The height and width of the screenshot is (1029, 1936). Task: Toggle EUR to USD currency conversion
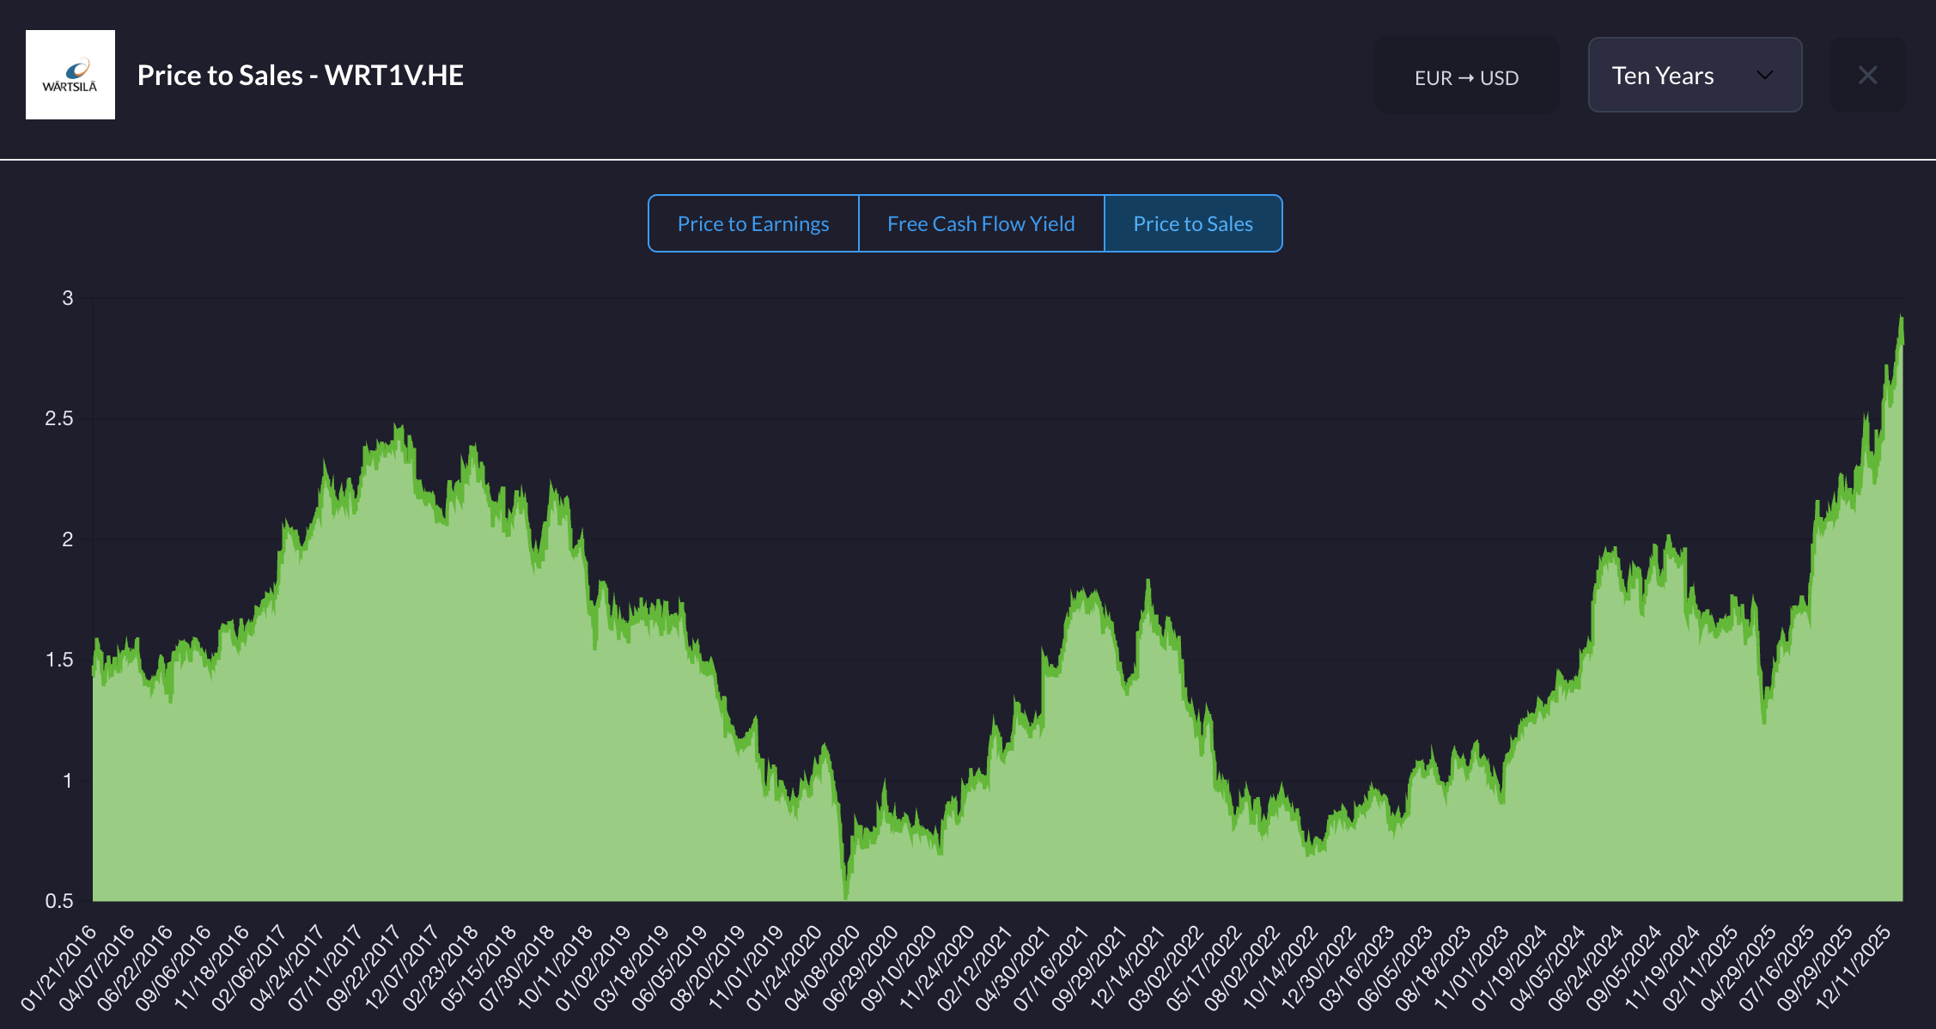[1466, 77]
